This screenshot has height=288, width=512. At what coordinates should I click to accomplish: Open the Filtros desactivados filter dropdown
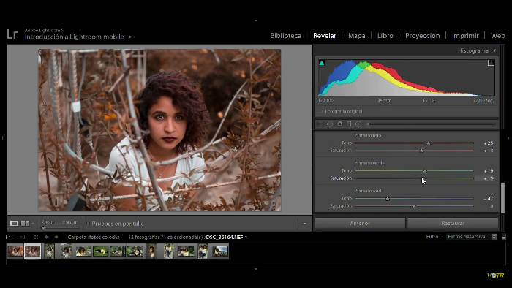tap(472, 237)
